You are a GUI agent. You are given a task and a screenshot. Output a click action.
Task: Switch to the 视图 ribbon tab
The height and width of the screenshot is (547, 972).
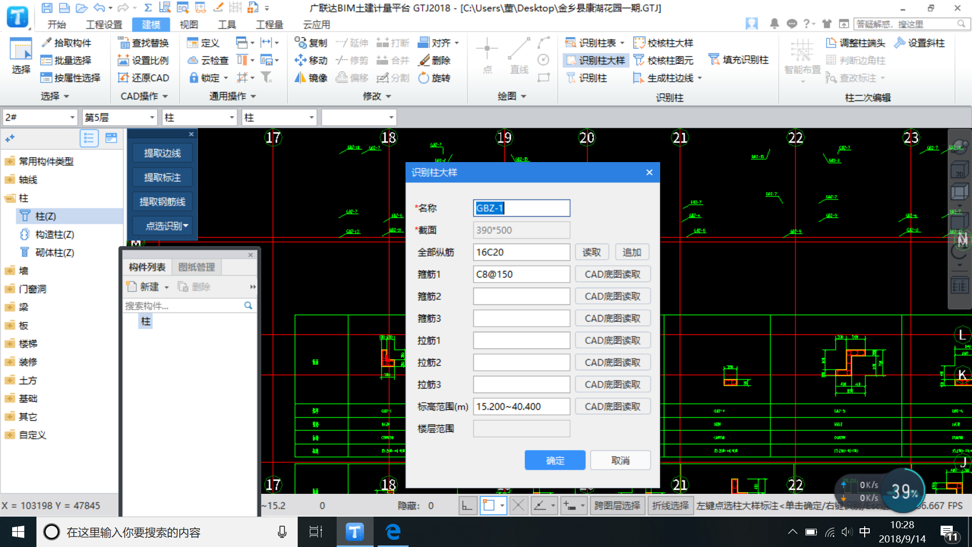click(189, 24)
